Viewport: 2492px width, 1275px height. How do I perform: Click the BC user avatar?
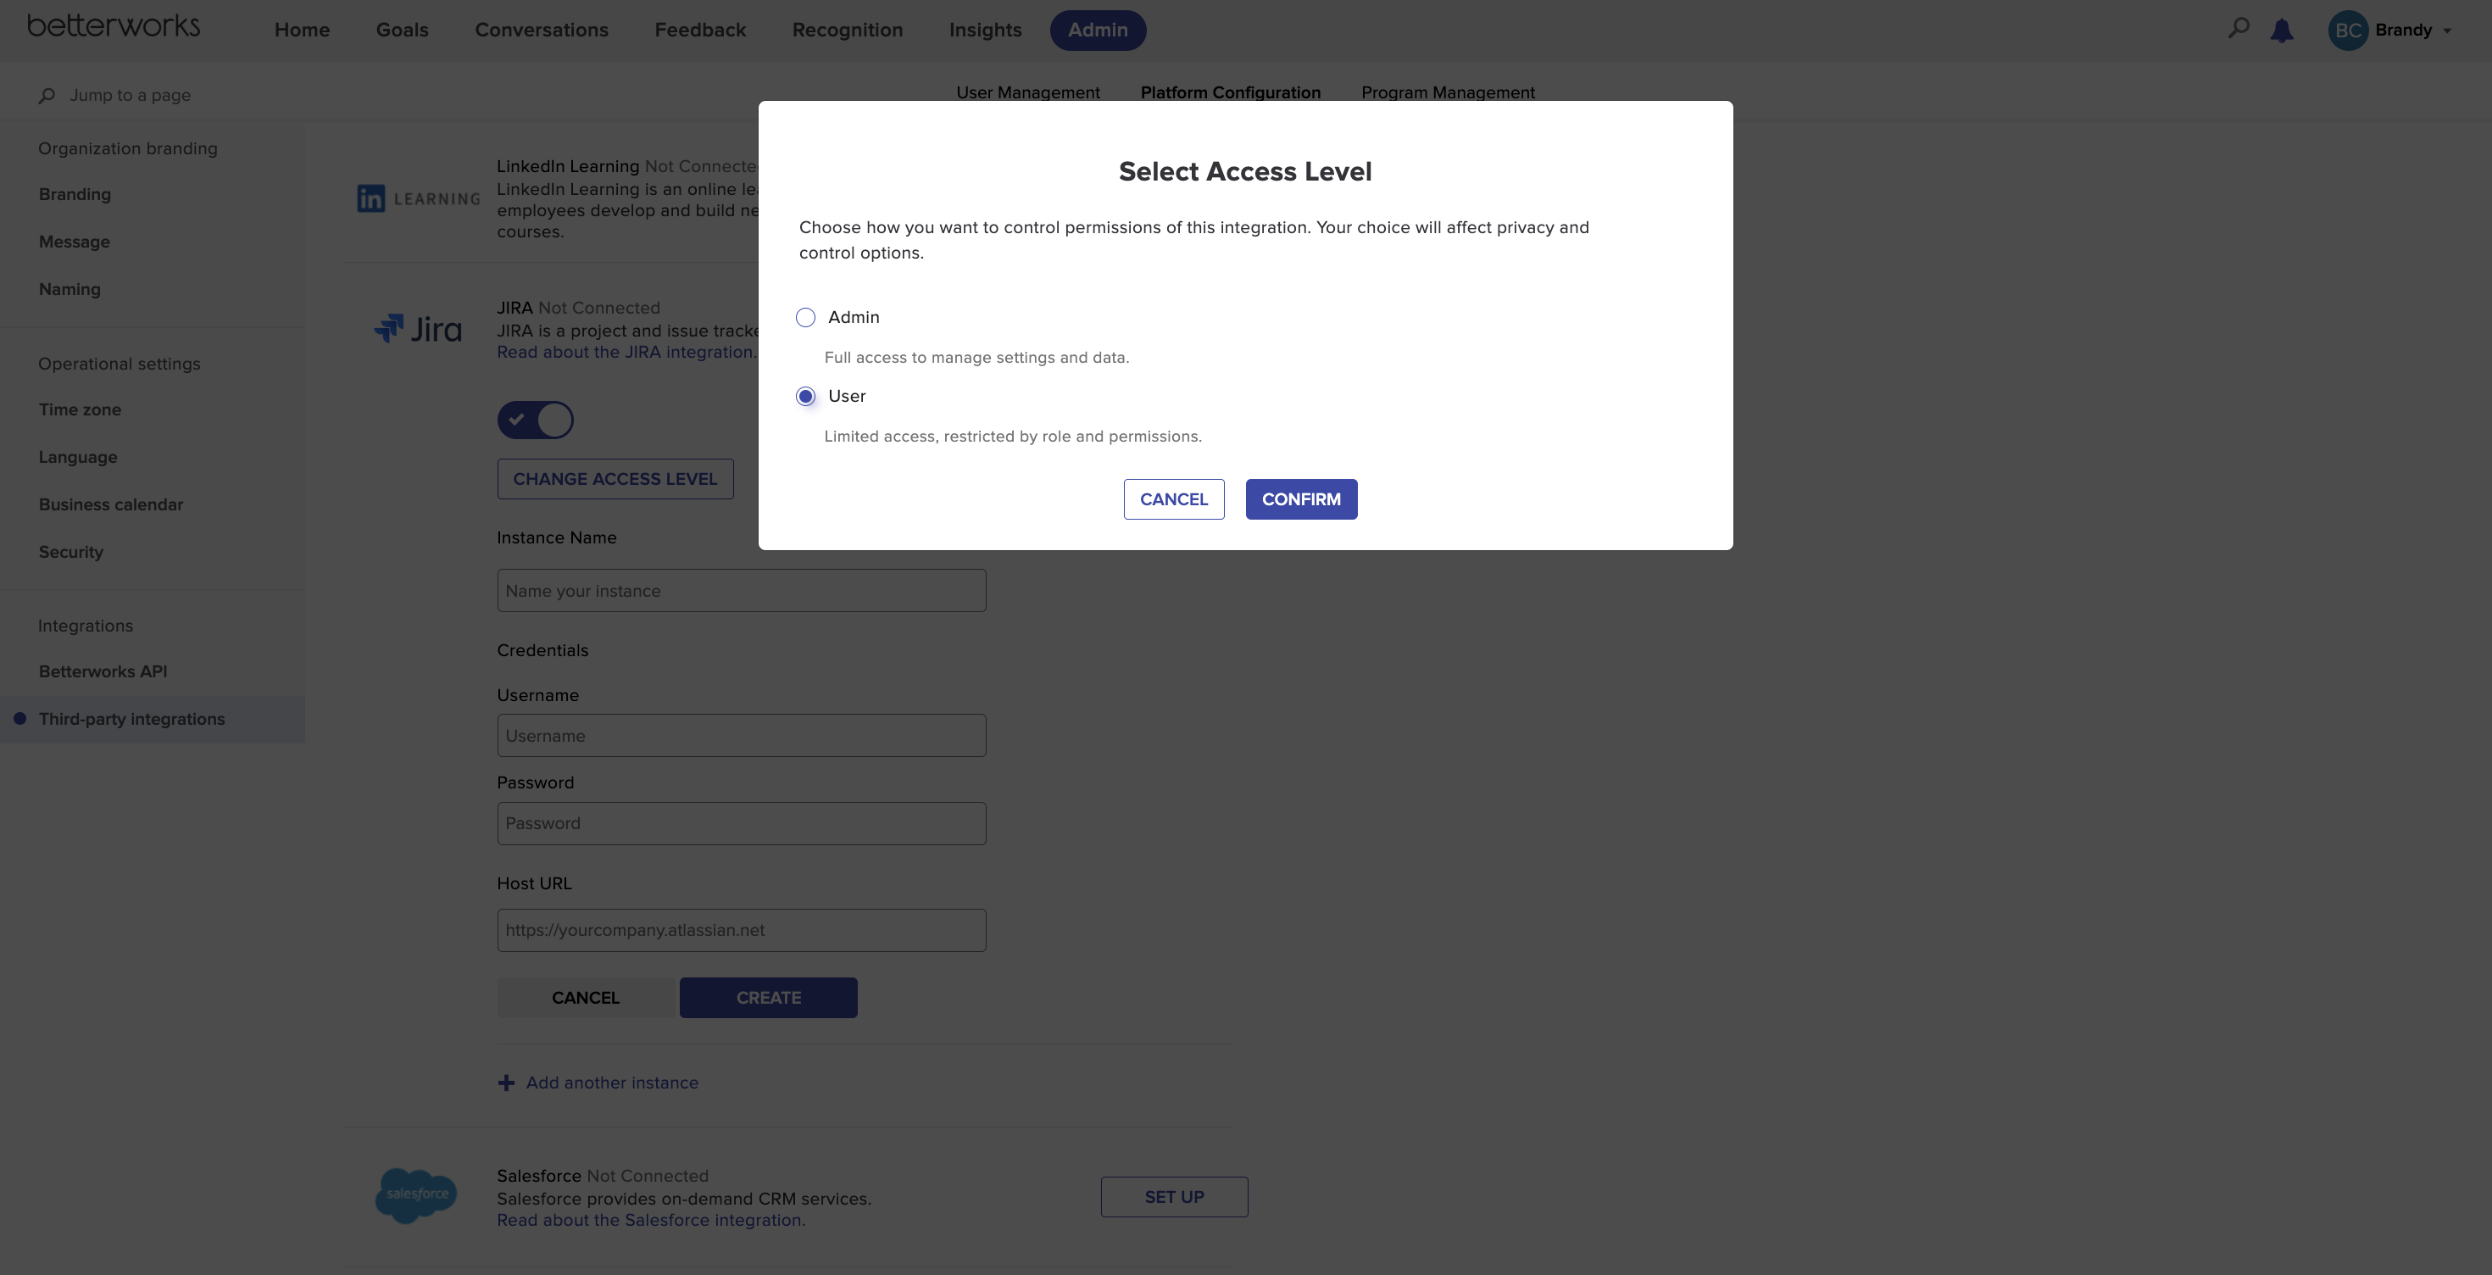click(2348, 30)
